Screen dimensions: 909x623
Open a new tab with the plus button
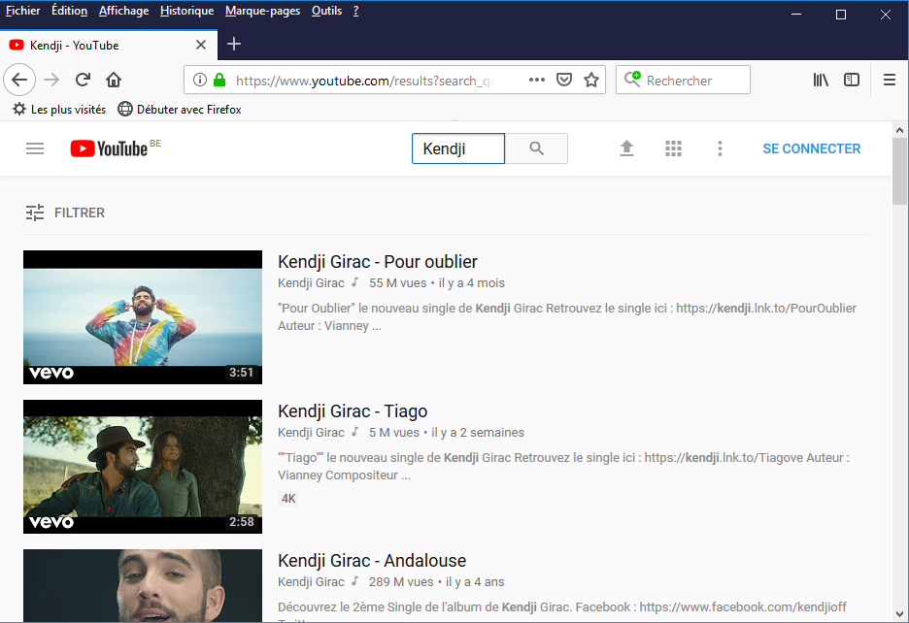[234, 44]
